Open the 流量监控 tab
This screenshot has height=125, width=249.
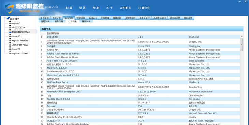click(x=81, y=18)
